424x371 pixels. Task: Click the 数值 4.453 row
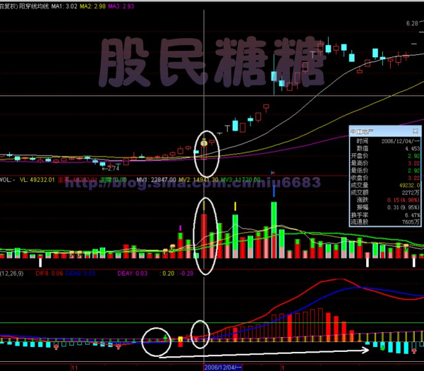click(x=385, y=148)
